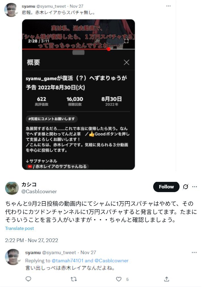Close the 概要 description panel
This screenshot has height=287, width=217.
(x=127, y=62)
